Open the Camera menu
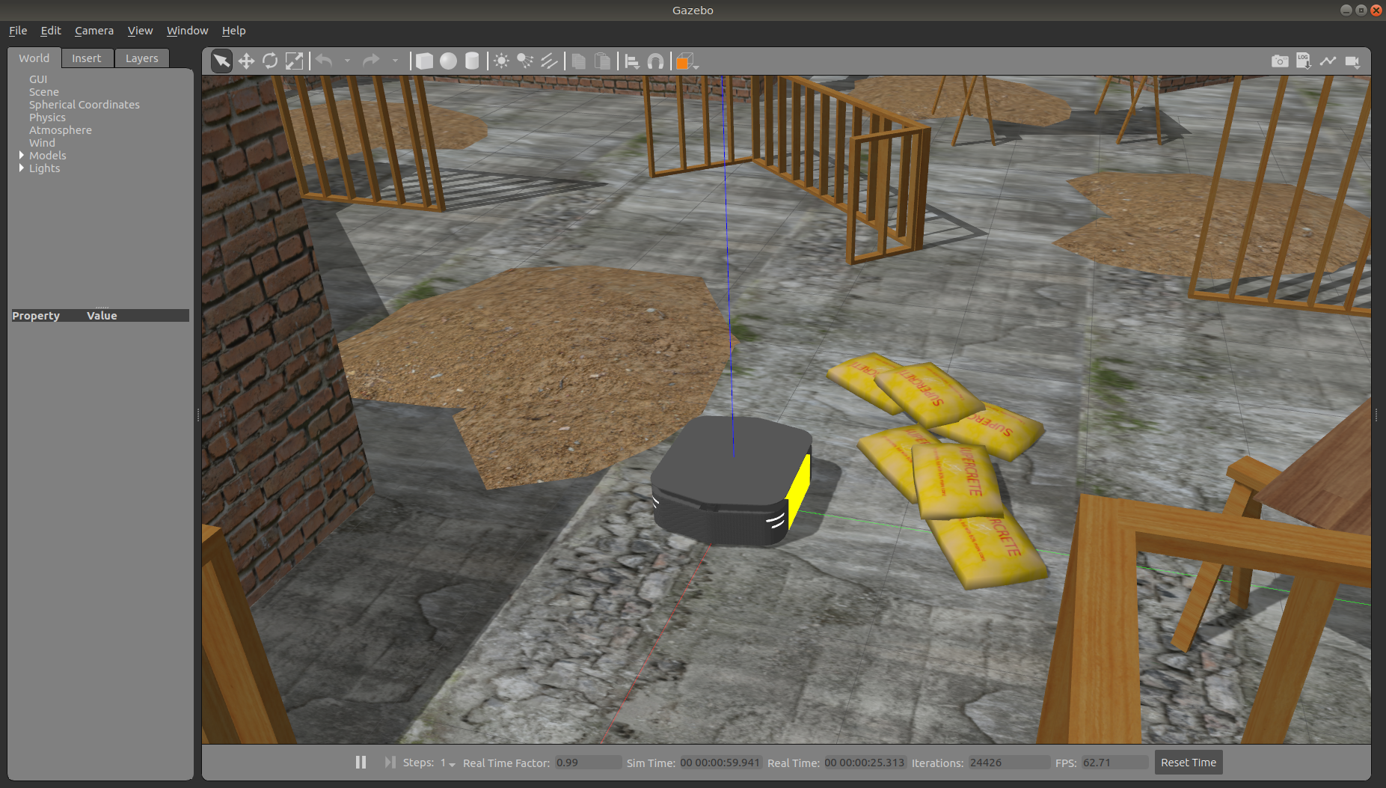Screen dimensions: 1386x788 94,31
